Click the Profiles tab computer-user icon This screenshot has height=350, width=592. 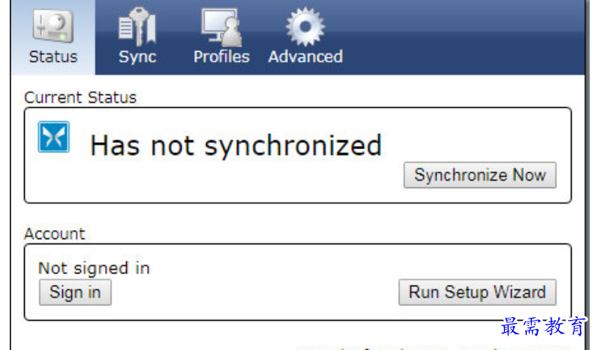(x=221, y=25)
